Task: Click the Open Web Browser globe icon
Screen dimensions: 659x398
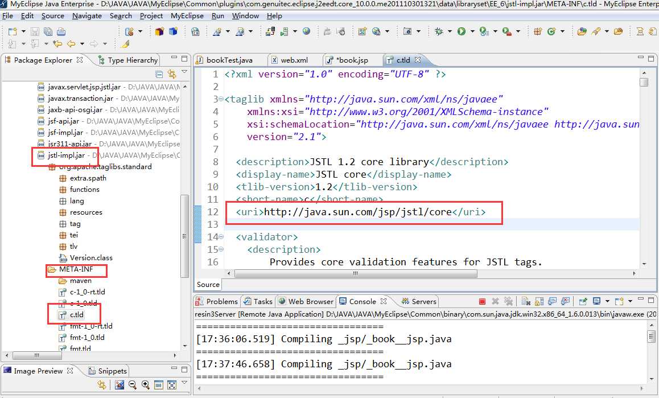Action: tap(306, 31)
